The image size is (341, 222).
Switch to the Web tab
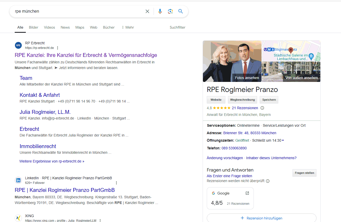click(93, 27)
